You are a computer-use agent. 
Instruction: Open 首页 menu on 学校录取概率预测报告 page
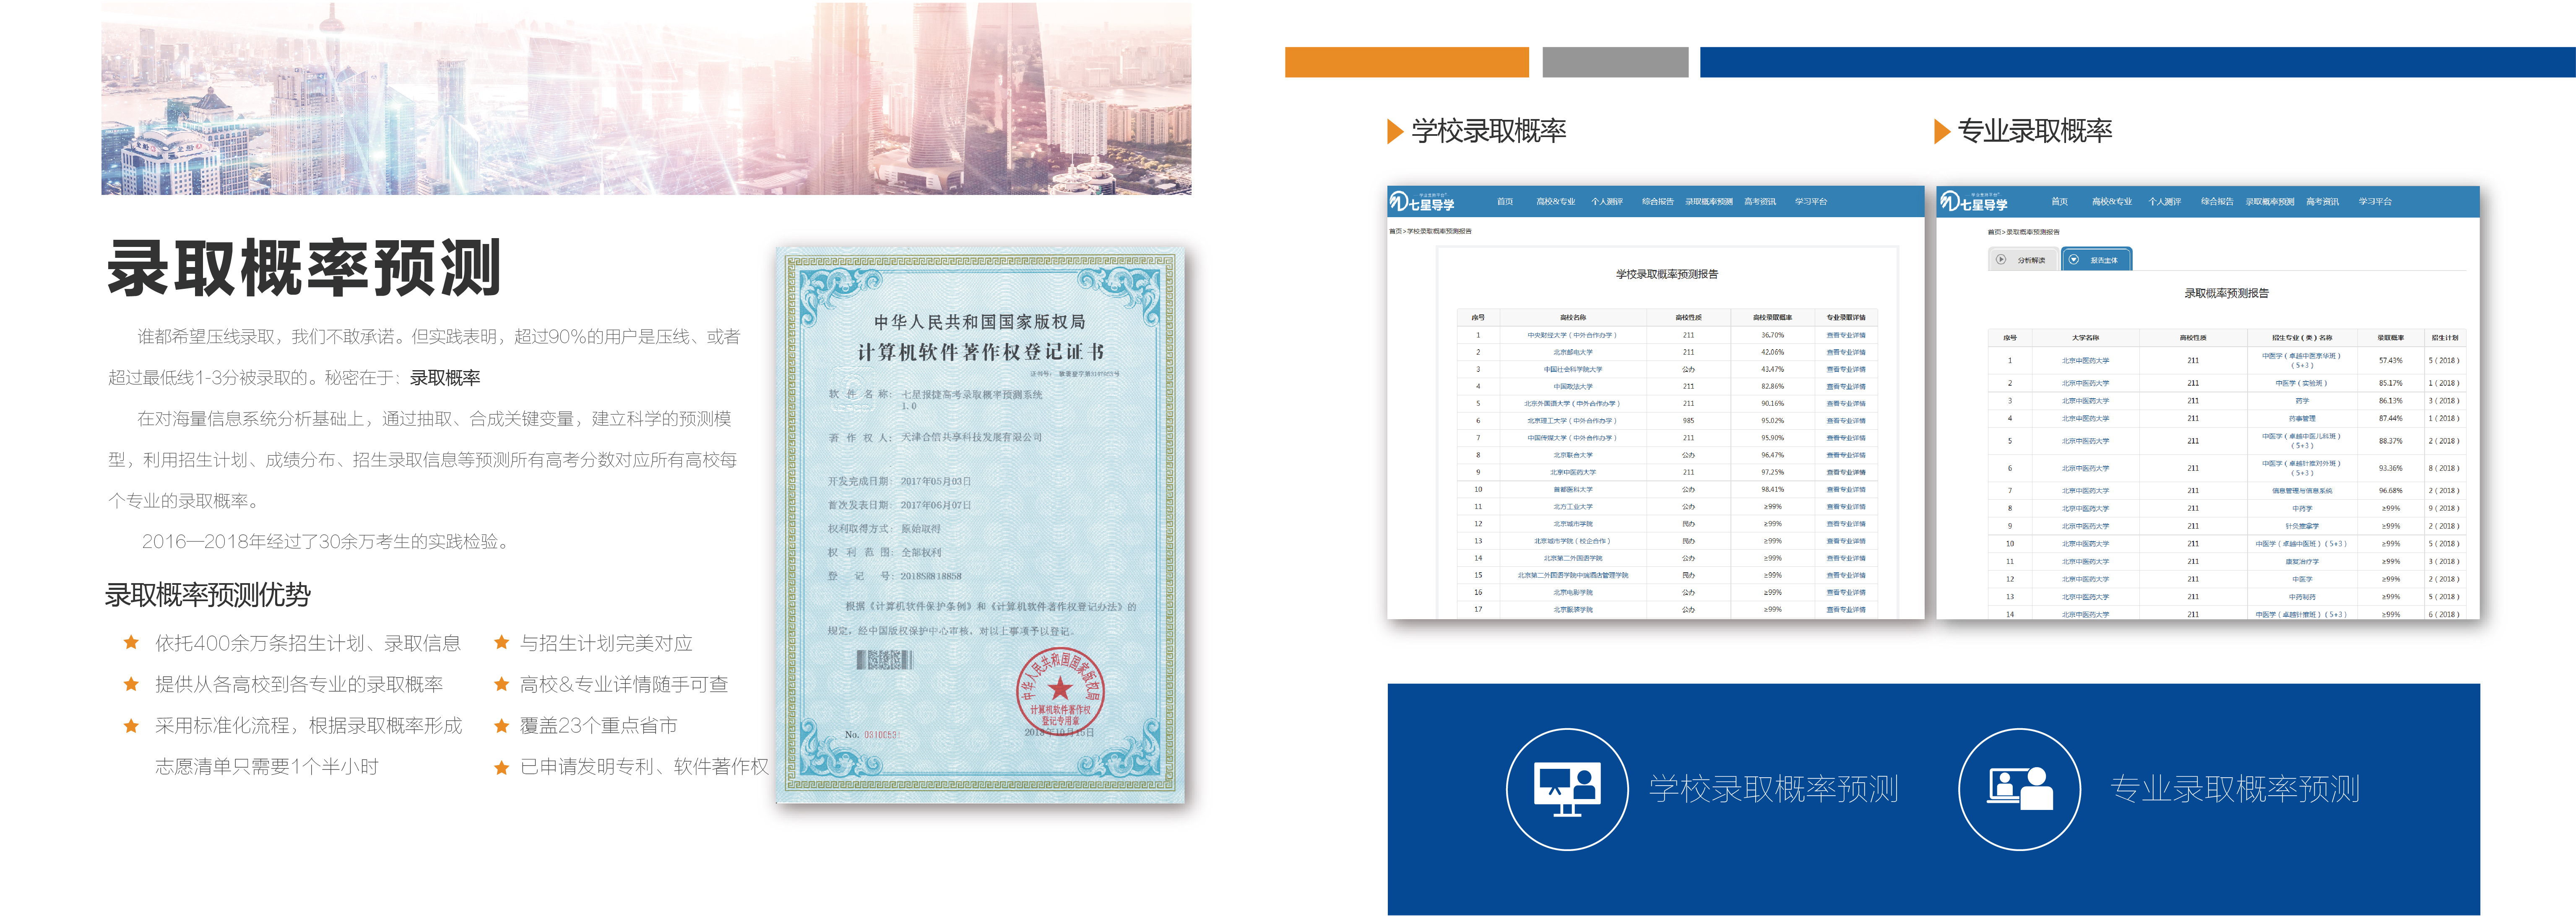pyautogui.click(x=1504, y=202)
